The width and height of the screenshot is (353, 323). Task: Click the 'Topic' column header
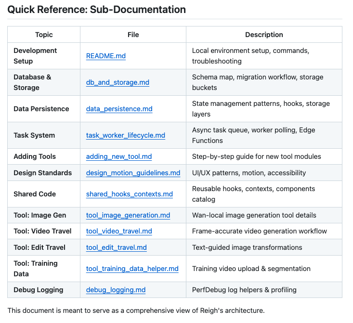point(44,35)
